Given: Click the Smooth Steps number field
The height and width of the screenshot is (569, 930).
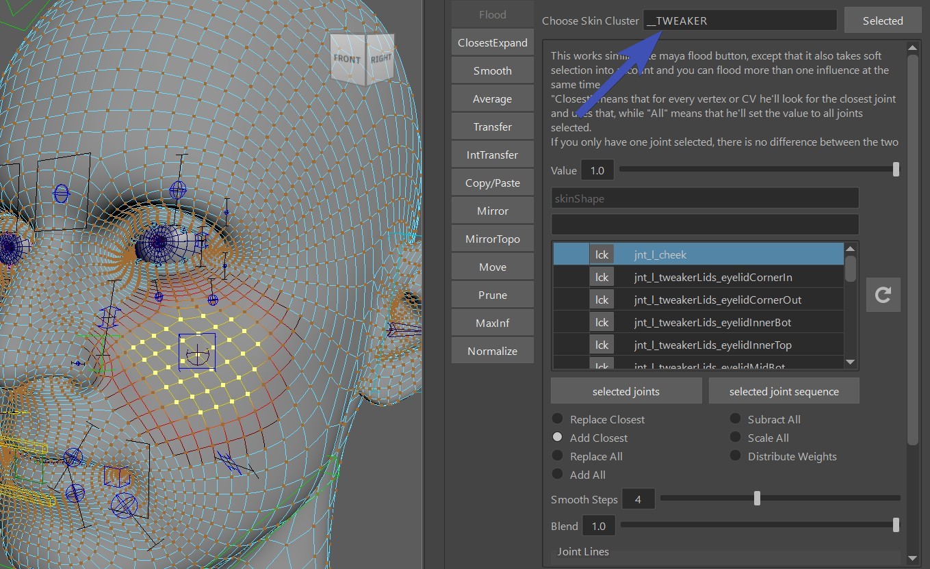Looking at the screenshot, I should (638, 499).
